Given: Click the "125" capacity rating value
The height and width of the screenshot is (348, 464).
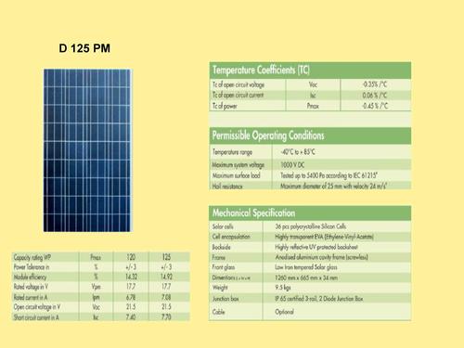Looking at the screenshot, I should coord(166,257).
